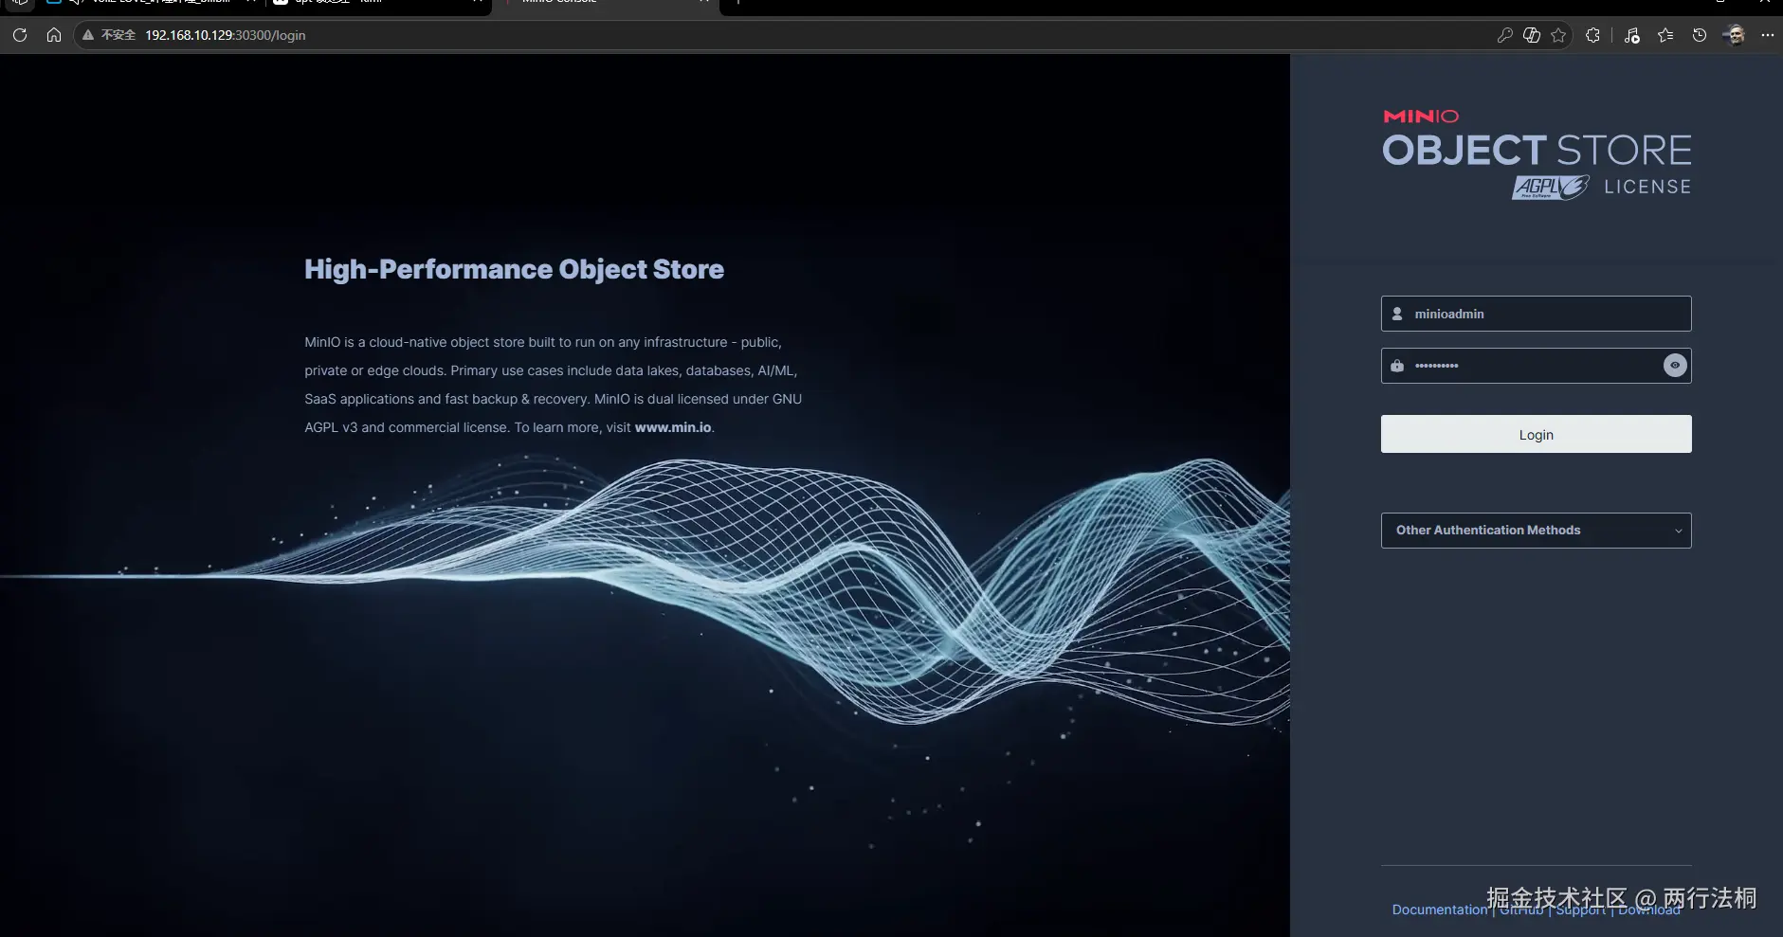Image resolution: width=1783 pixels, height=937 pixels.
Task: Reload the page with the refresh icon
Action: pyautogui.click(x=20, y=35)
